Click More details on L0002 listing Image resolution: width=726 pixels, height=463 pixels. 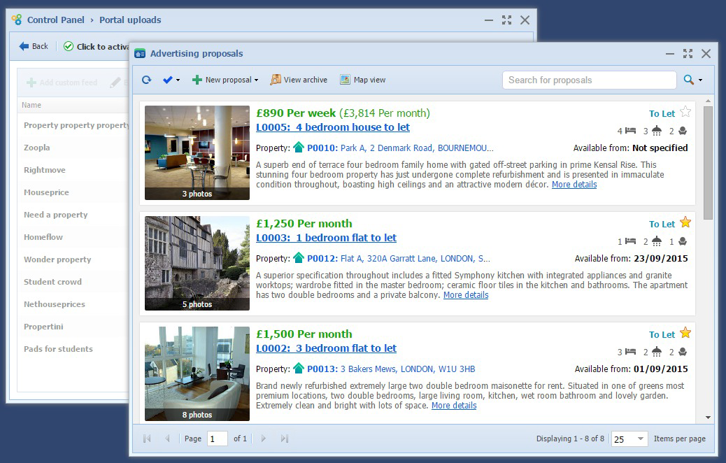pyautogui.click(x=454, y=406)
